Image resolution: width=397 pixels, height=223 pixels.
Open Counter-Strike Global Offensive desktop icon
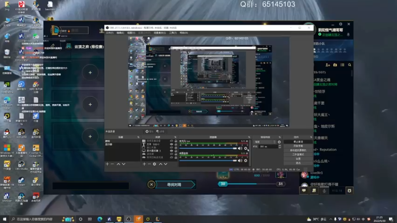coord(36,151)
